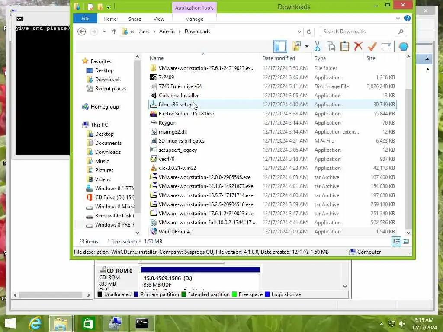Open the folder options toolbar icon
This screenshot has height=332, width=443.
point(296,46)
